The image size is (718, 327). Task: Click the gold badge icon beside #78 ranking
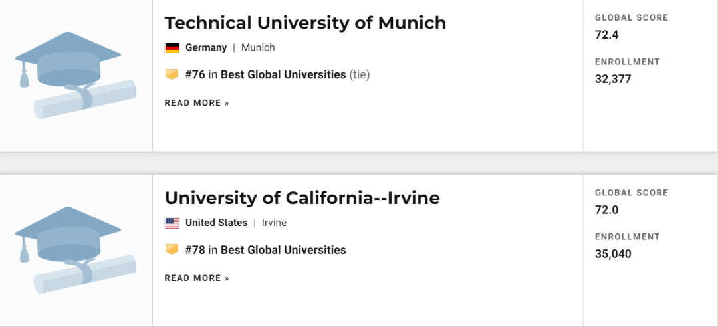pos(172,250)
